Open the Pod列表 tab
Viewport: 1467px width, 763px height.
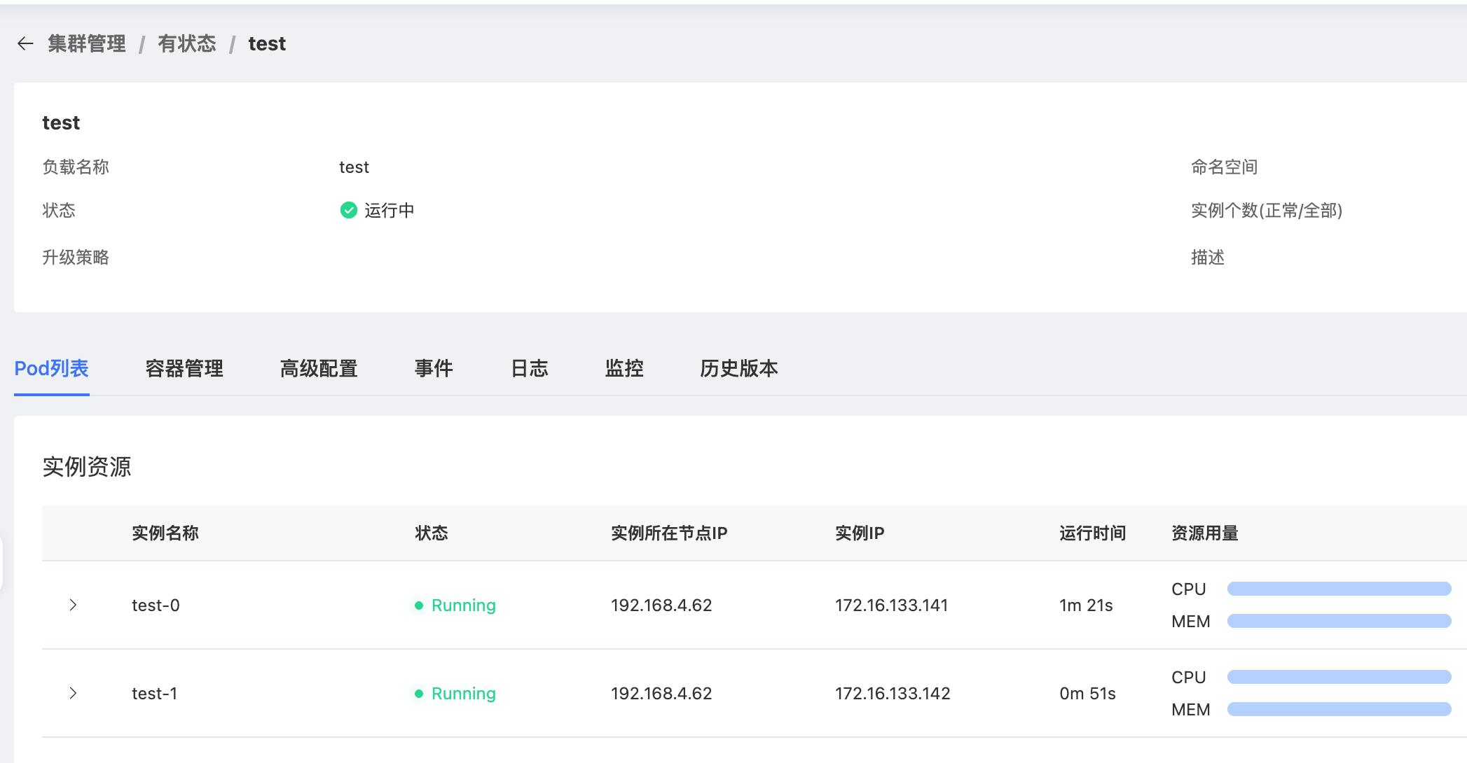[51, 368]
